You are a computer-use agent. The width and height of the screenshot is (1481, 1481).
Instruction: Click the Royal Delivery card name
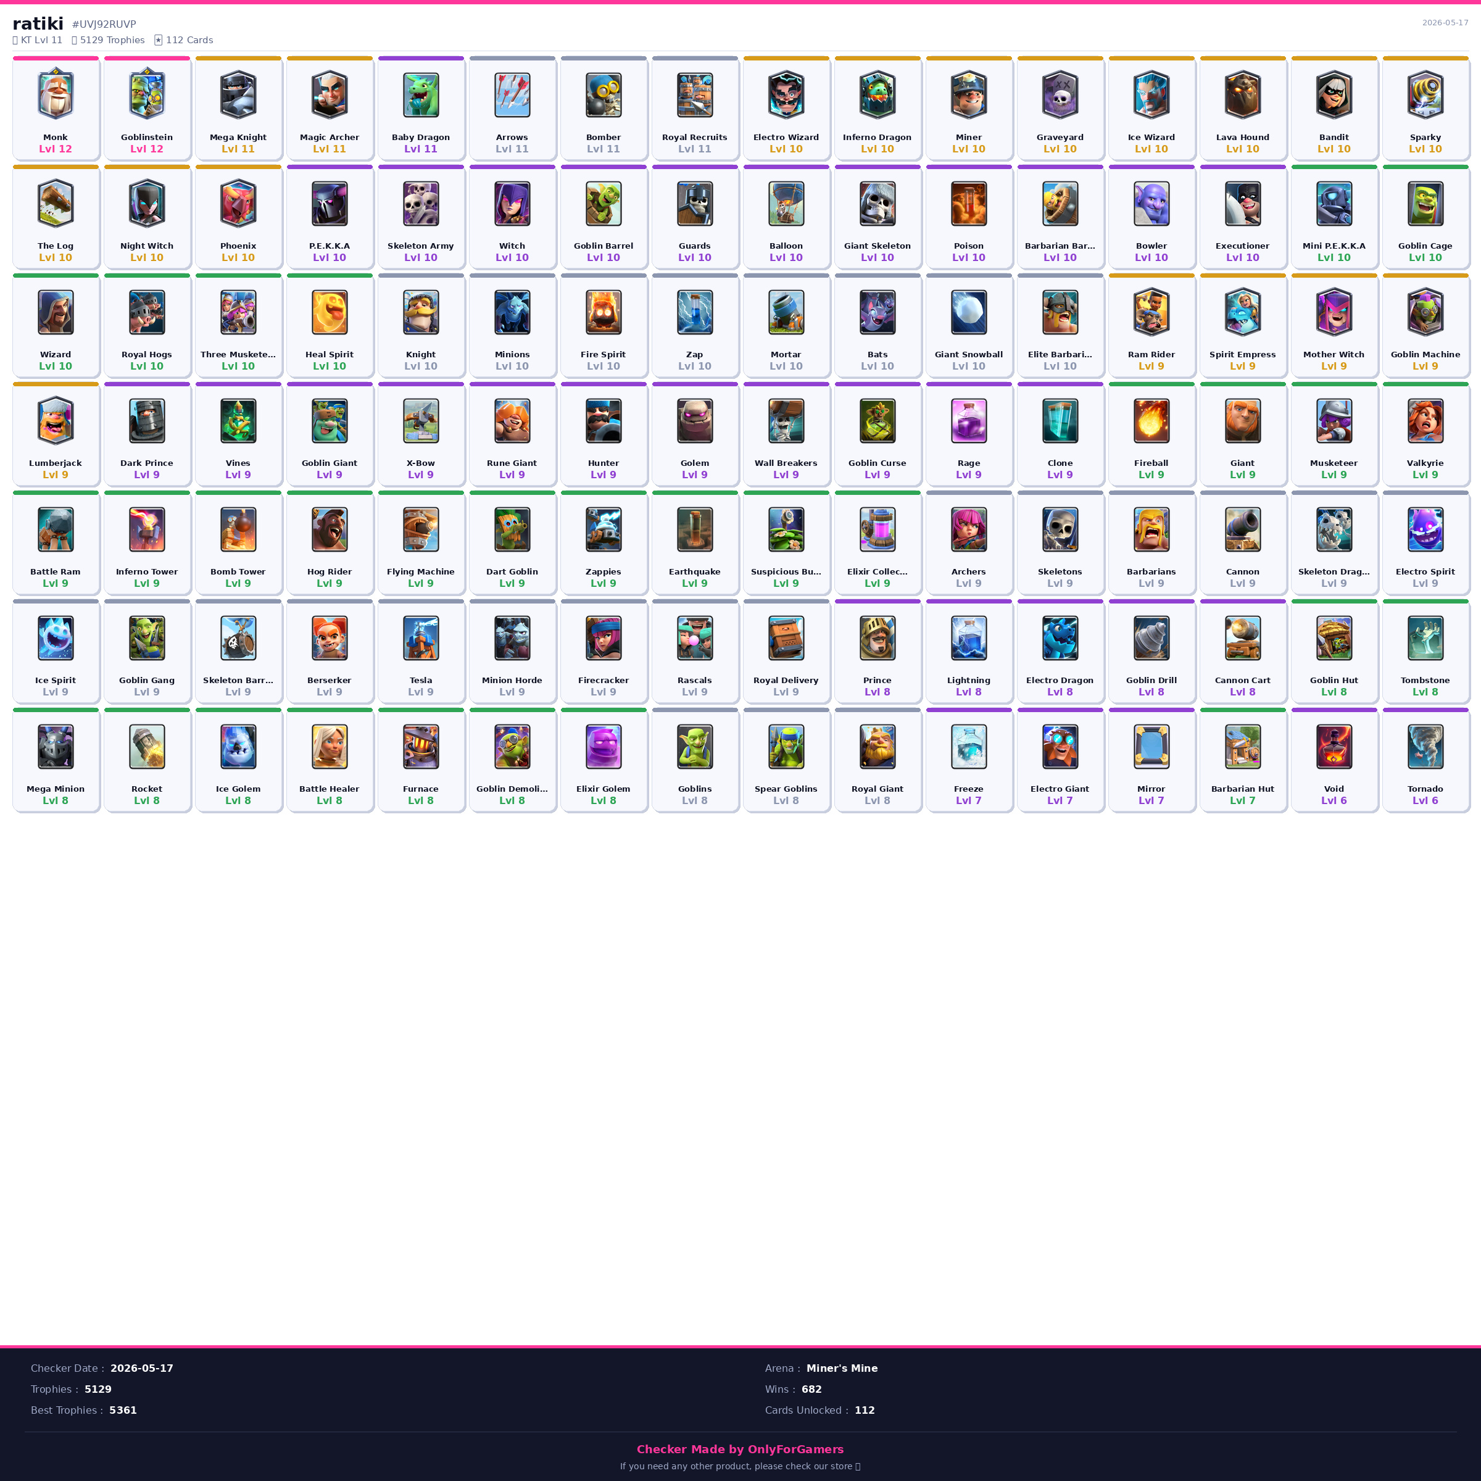787,680
